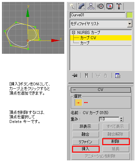Toggle Show End Result icon
The height and width of the screenshot is (163, 136).
click(x=86, y=75)
